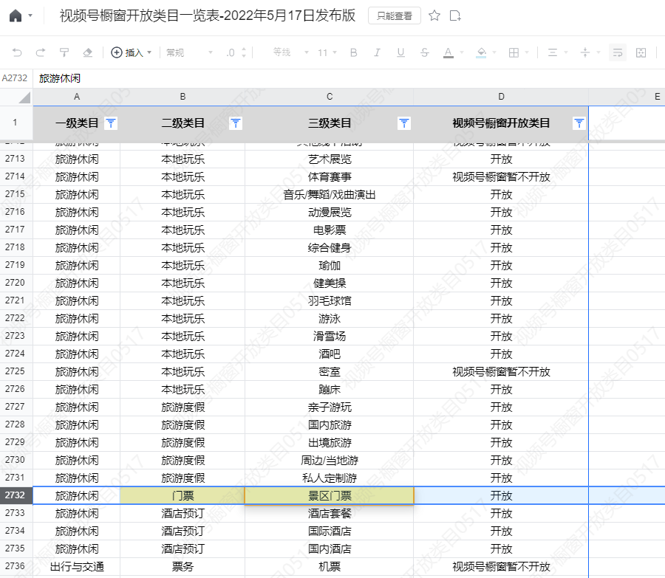Redo the last action
The image size is (665, 578).
(x=41, y=52)
